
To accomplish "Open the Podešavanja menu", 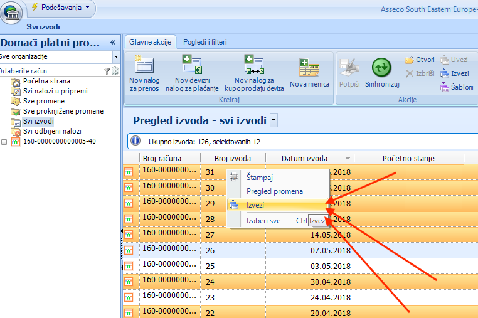I will (61, 8).
